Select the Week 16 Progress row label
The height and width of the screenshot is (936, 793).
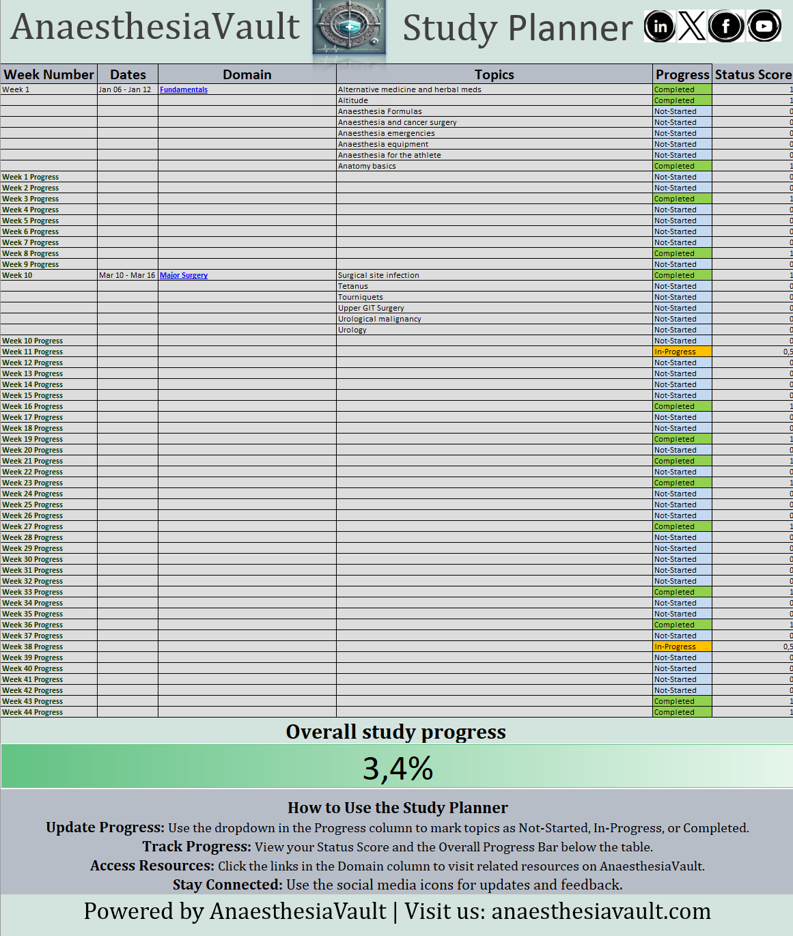pos(48,406)
